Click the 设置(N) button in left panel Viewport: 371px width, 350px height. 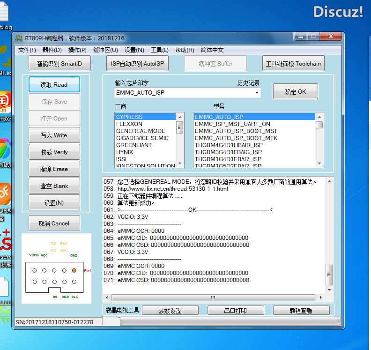(x=54, y=202)
